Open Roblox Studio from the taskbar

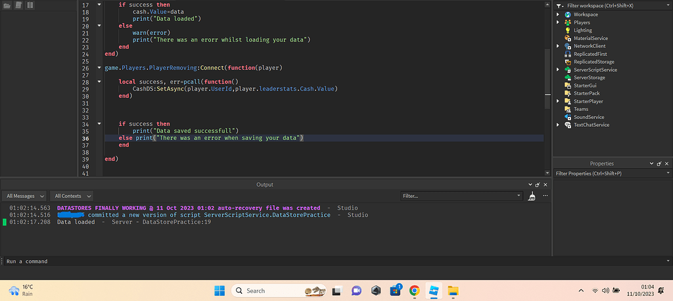coord(433,290)
